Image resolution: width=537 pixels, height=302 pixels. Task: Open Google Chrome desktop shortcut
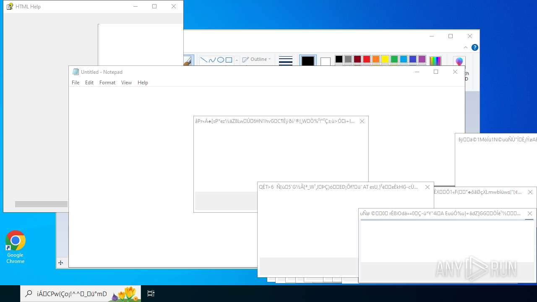(x=16, y=247)
